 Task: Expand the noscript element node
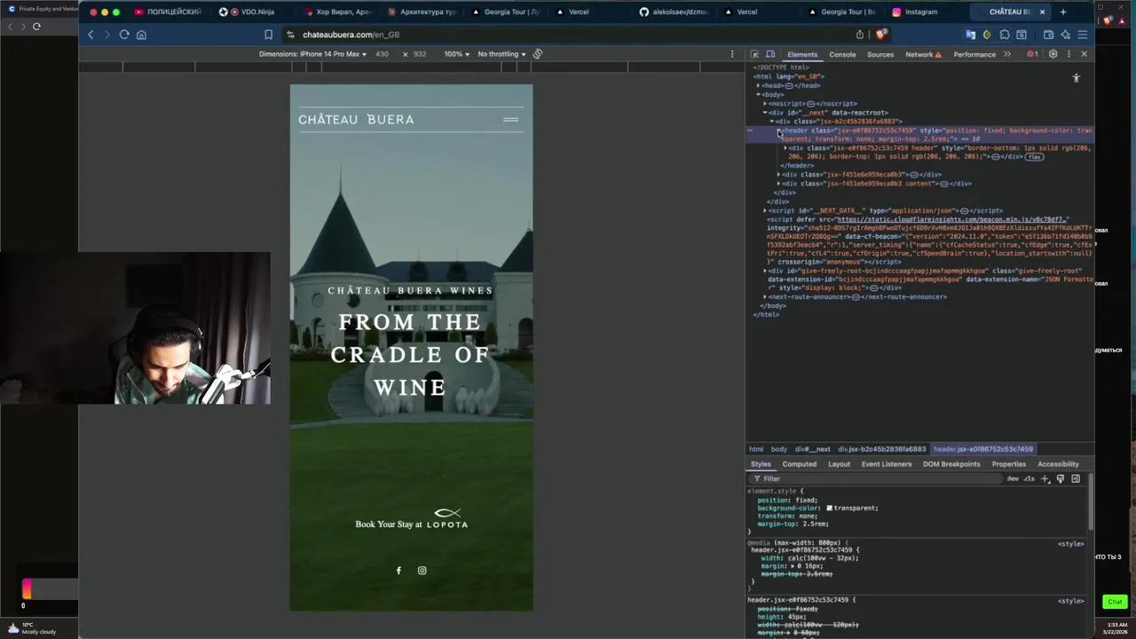(765, 104)
